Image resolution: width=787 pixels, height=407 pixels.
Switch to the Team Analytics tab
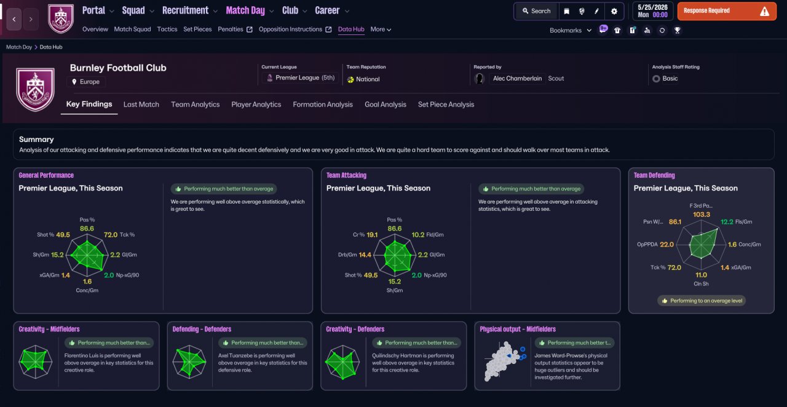[x=196, y=105]
